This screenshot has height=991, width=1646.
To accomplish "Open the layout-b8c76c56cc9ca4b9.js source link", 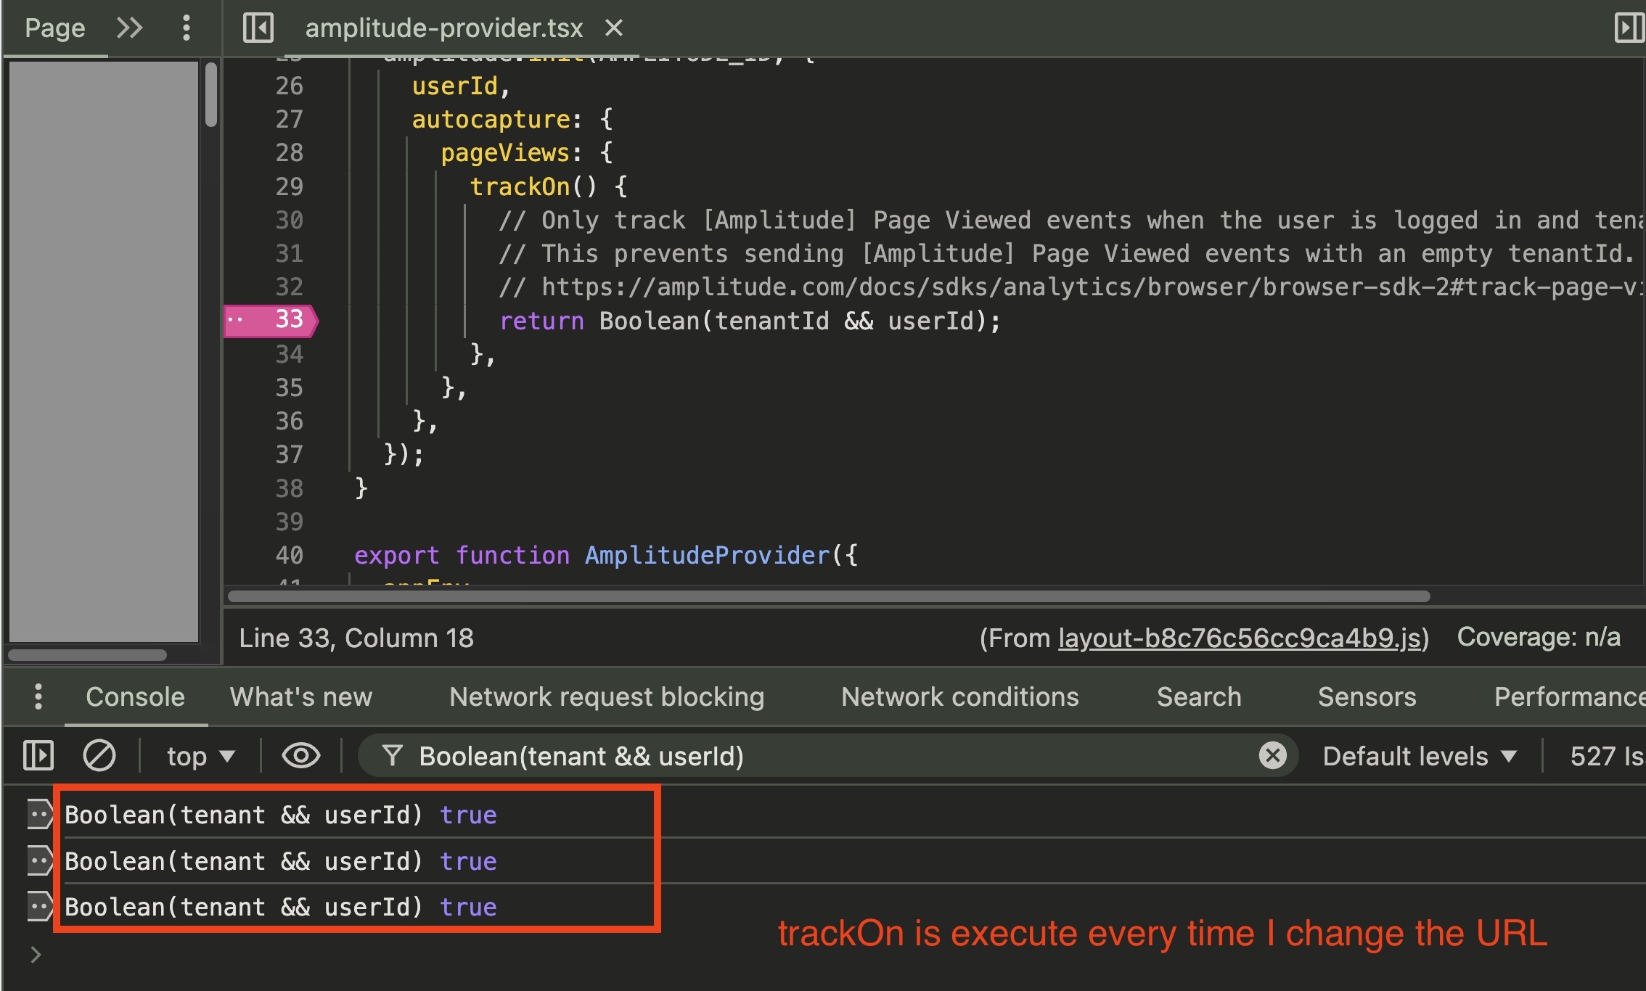I will pyautogui.click(x=1238, y=638).
